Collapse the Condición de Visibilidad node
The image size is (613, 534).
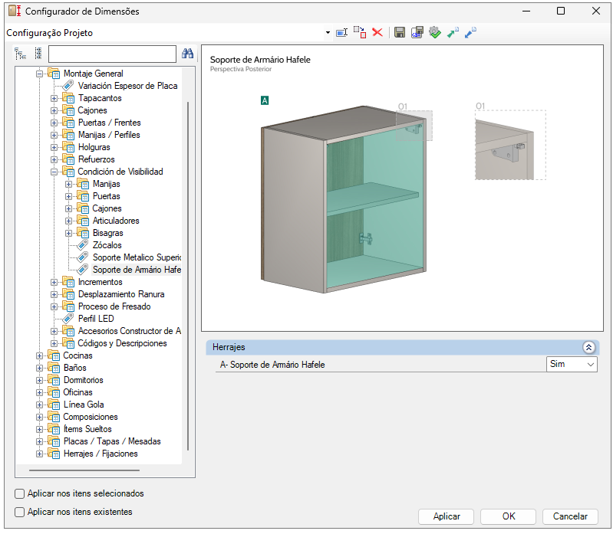click(54, 172)
